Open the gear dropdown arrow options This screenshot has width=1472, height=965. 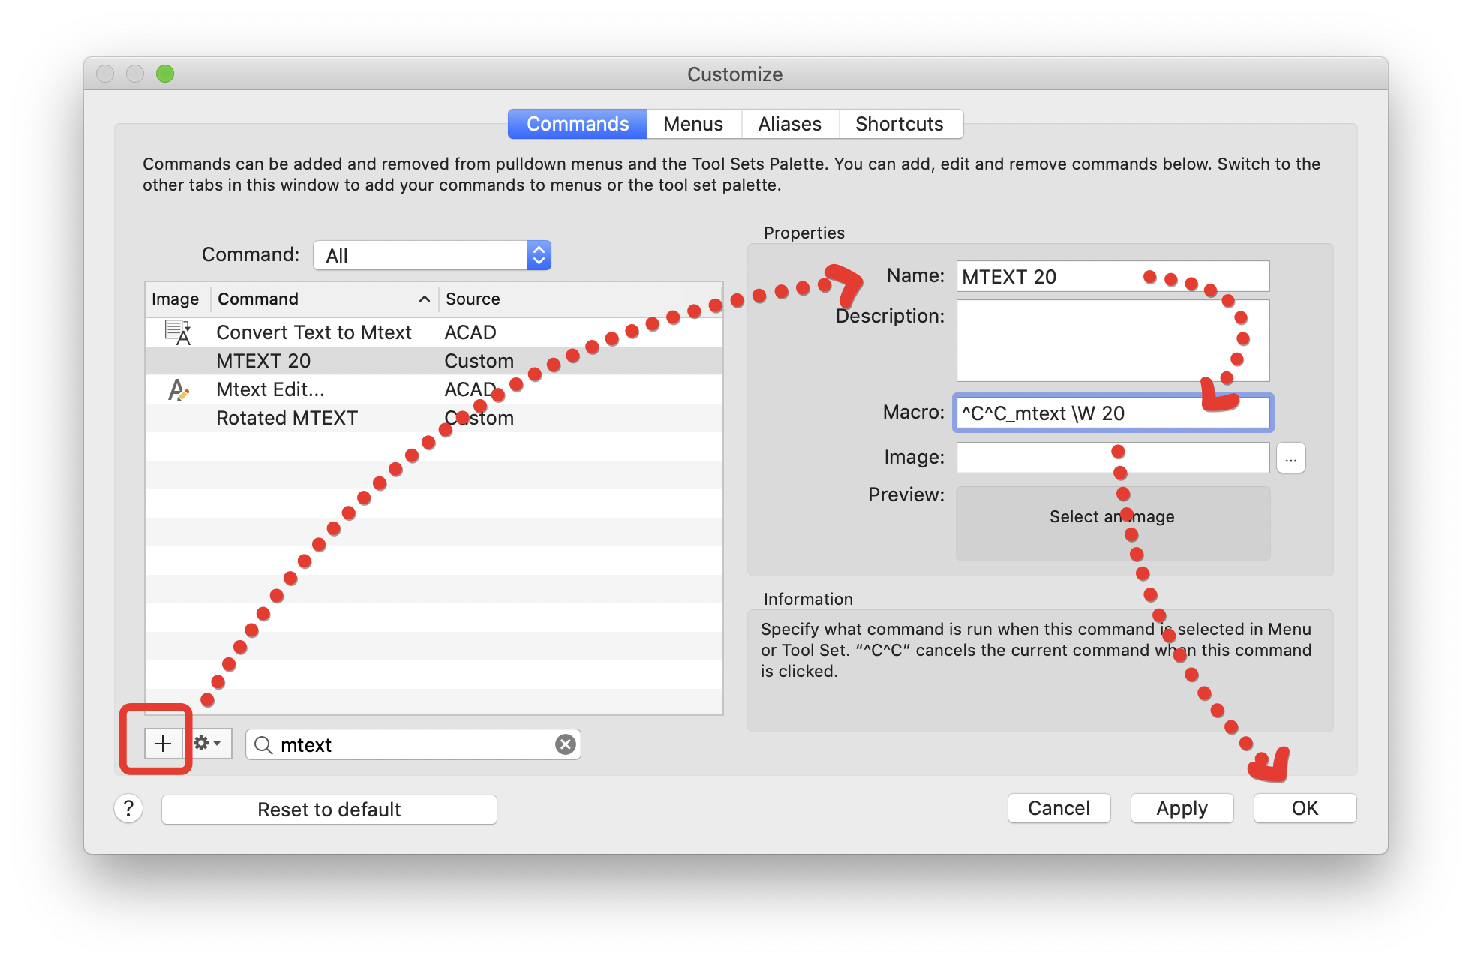[218, 744]
